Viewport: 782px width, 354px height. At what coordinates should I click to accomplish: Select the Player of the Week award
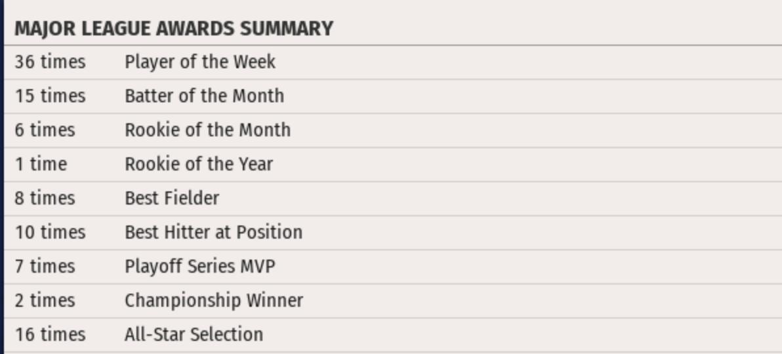[x=200, y=62]
